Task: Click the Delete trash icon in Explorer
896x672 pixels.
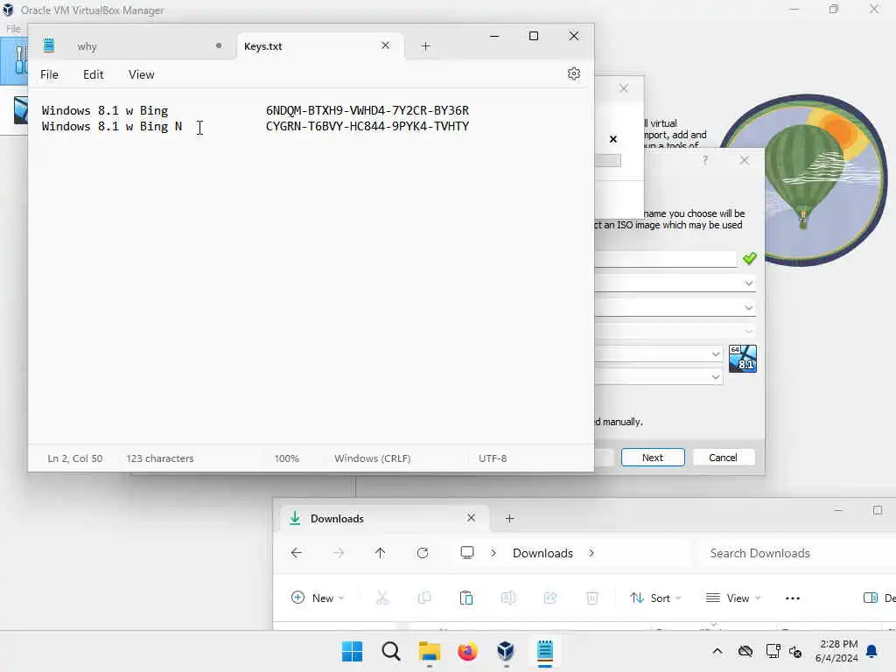Action: 592,598
